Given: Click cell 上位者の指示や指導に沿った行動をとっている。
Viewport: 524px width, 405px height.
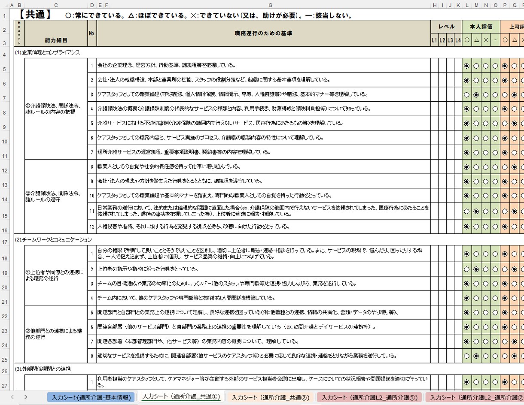Looking at the screenshot, I should (264, 269).
